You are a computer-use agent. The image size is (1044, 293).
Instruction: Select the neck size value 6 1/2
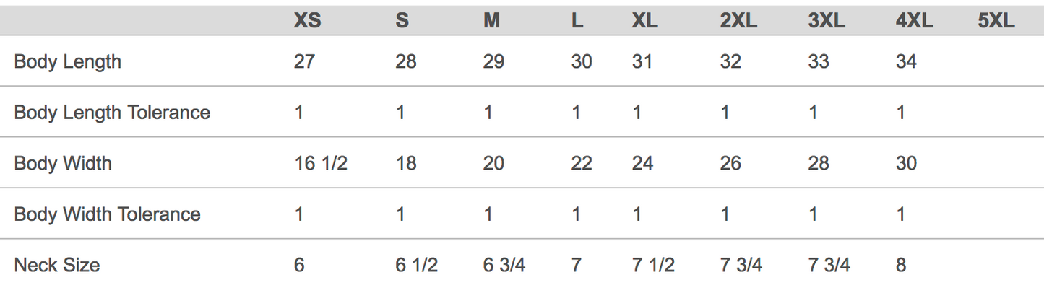416,266
